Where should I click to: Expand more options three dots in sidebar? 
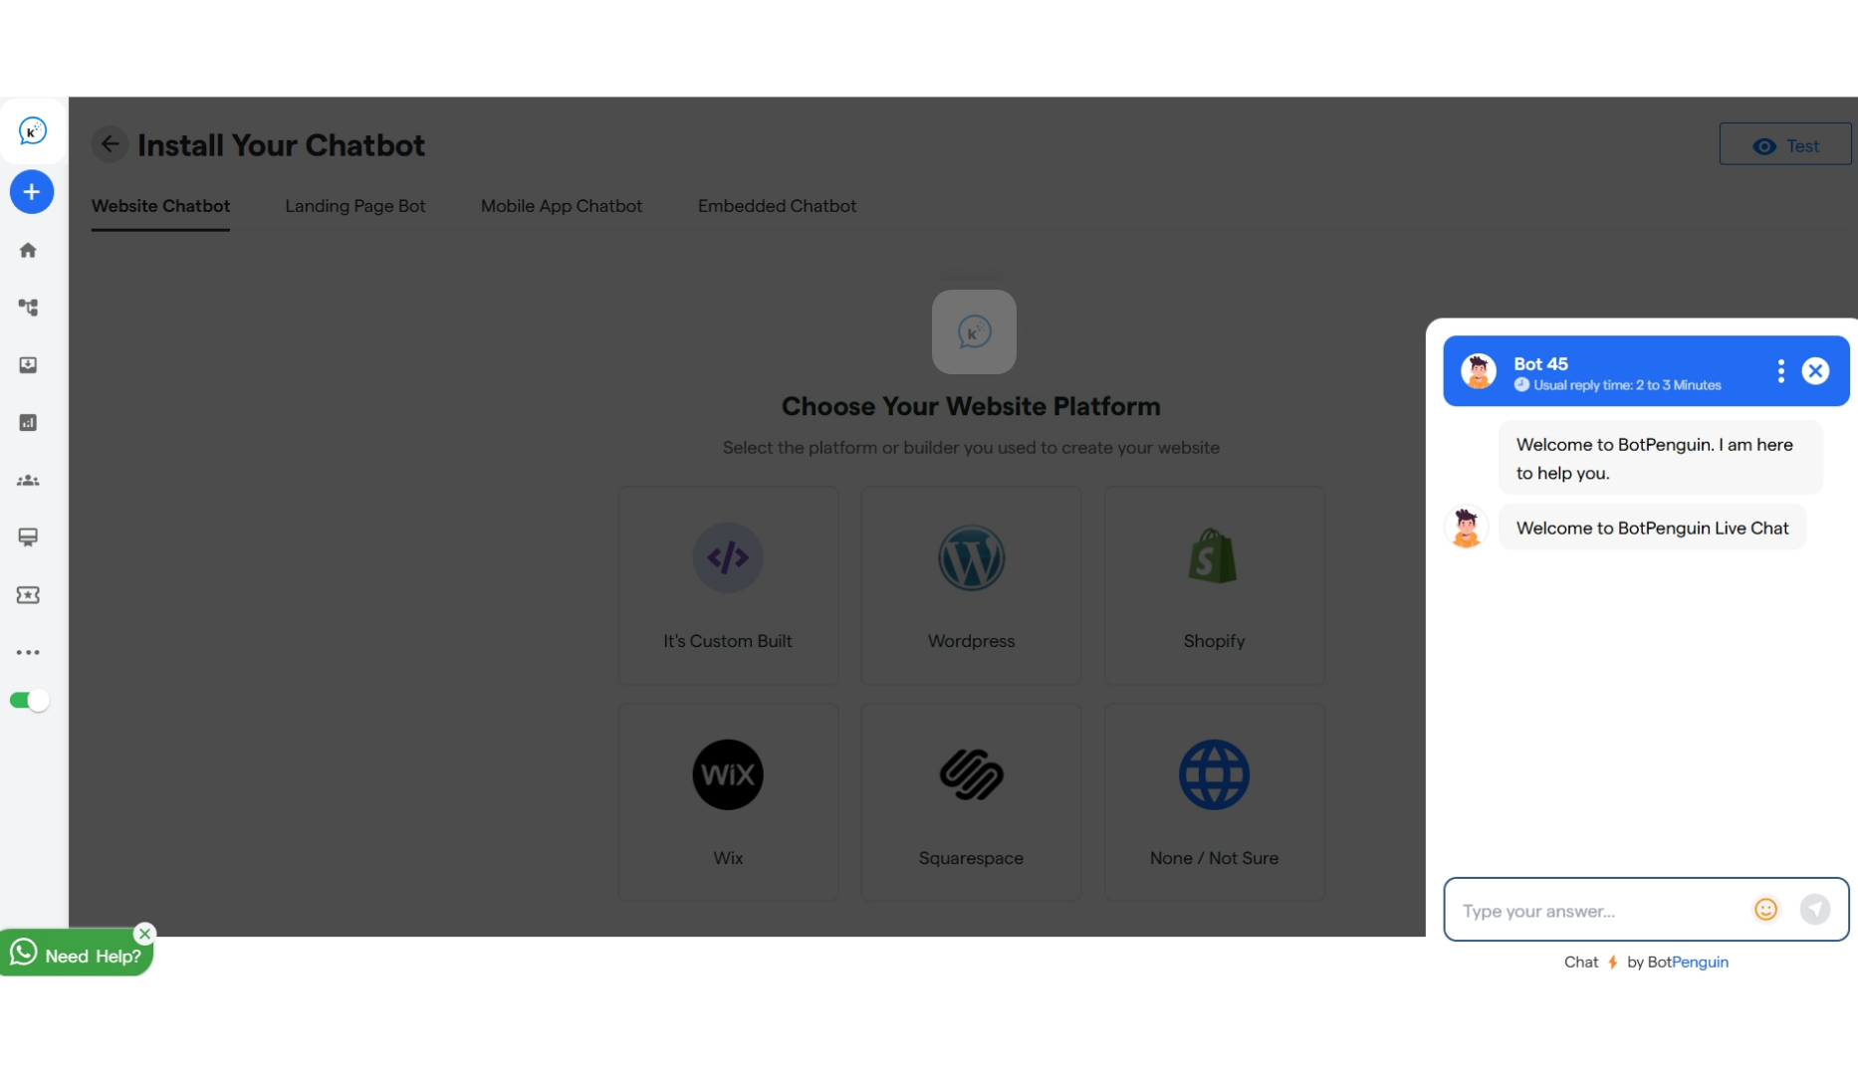(28, 653)
